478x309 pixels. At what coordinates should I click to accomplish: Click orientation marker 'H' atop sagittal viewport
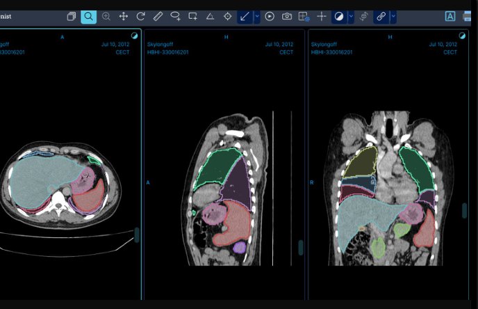pos(226,37)
